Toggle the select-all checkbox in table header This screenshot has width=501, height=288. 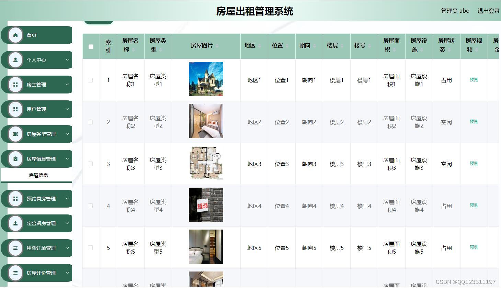point(91,47)
